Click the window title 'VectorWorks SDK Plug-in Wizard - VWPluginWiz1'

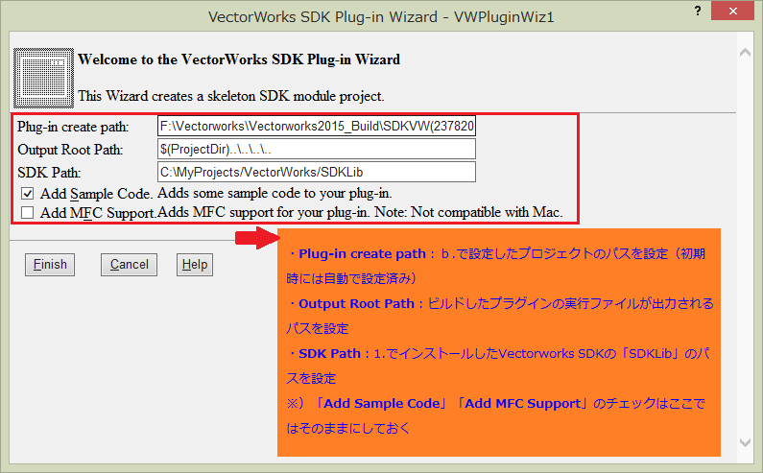coord(381,17)
